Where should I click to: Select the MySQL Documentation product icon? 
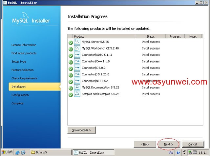(x=77, y=88)
